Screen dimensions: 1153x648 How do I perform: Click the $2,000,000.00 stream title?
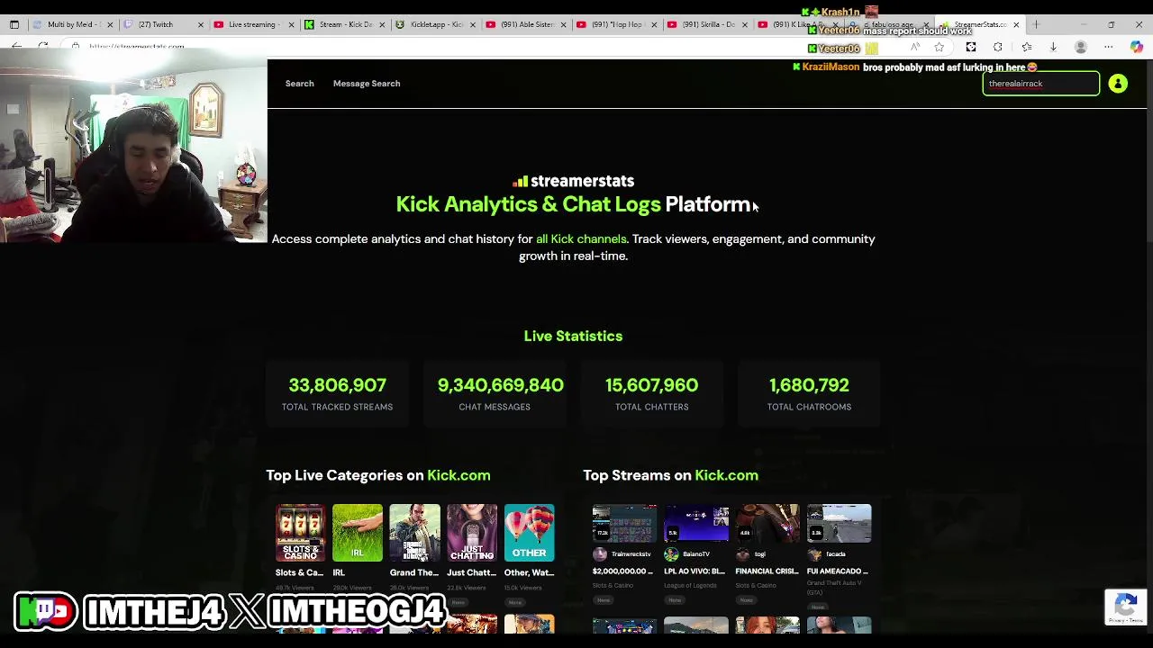[622, 571]
